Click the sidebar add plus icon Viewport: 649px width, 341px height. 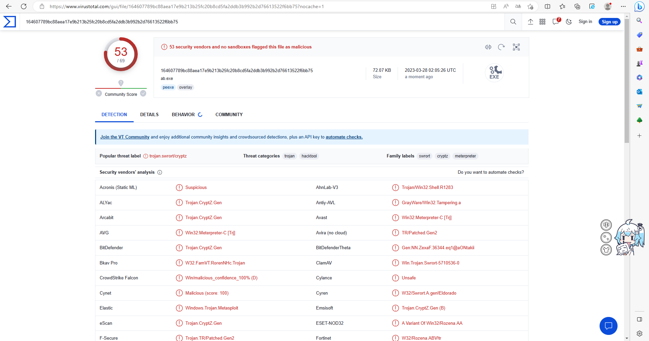(x=639, y=136)
